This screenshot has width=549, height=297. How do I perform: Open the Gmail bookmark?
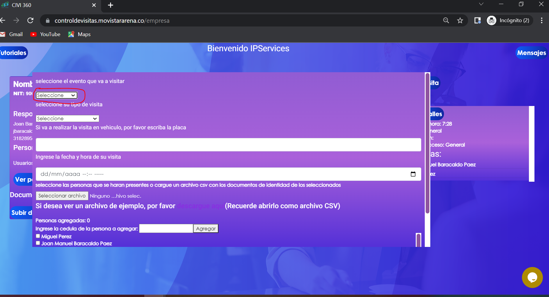[12, 34]
